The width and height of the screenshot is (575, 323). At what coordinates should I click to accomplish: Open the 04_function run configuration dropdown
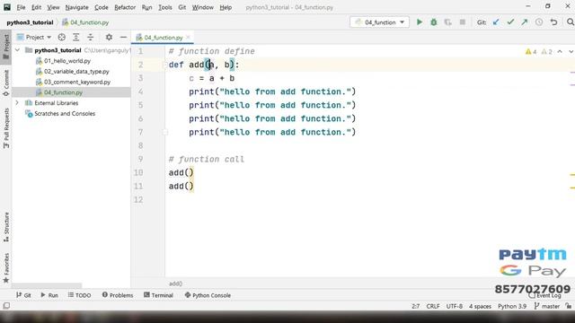[379, 22]
